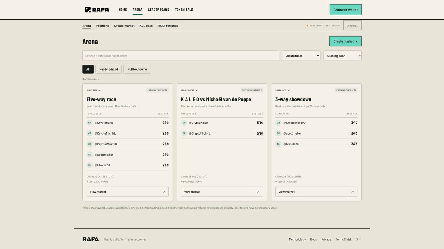View market for 3-way showdown
Viewport: 444px width, 249px height.
[x=316, y=192]
